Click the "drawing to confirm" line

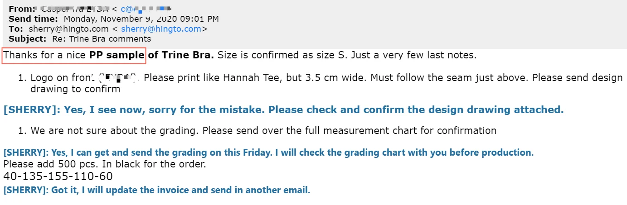75,89
